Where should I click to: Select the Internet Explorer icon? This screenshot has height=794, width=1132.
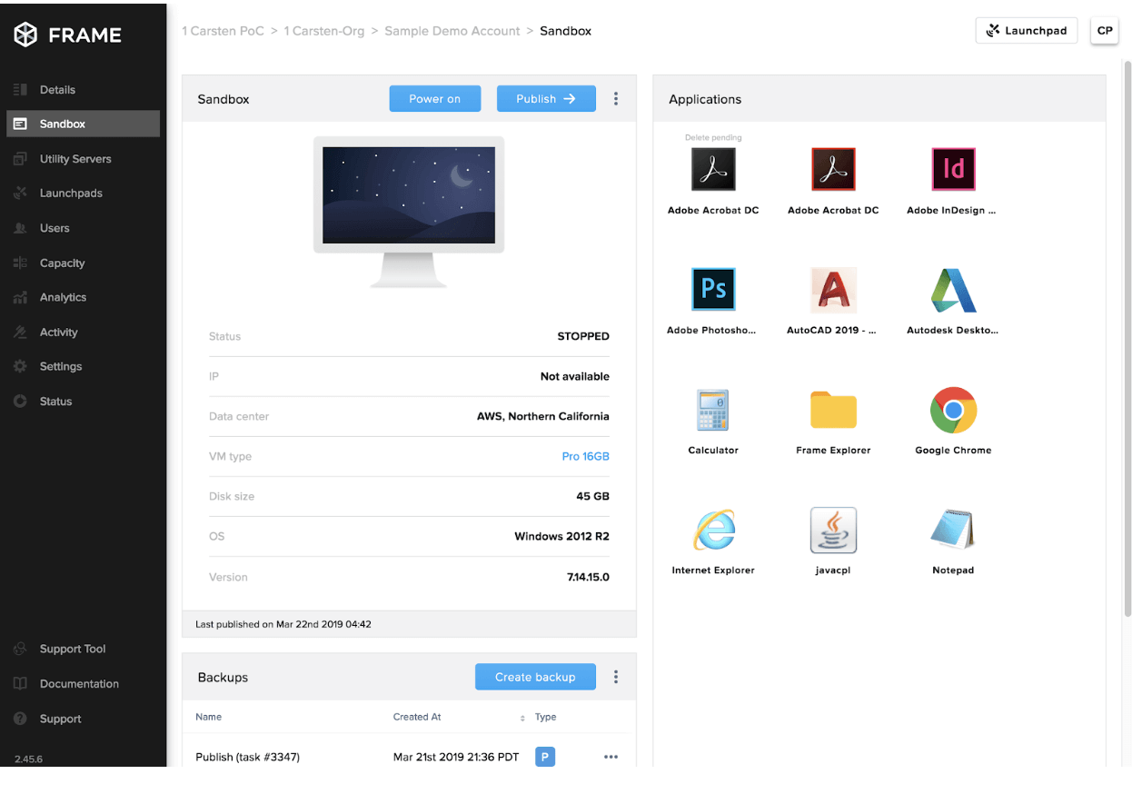click(x=713, y=530)
